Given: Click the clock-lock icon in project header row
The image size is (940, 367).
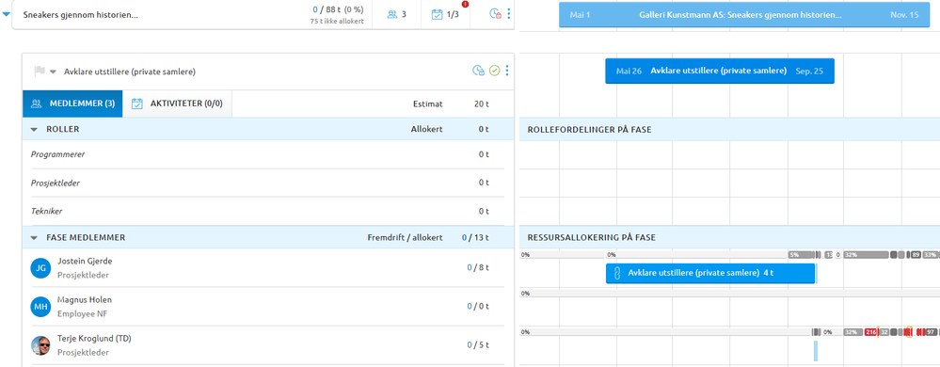Looking at the screenshot, I should click(x=495, y=14).
